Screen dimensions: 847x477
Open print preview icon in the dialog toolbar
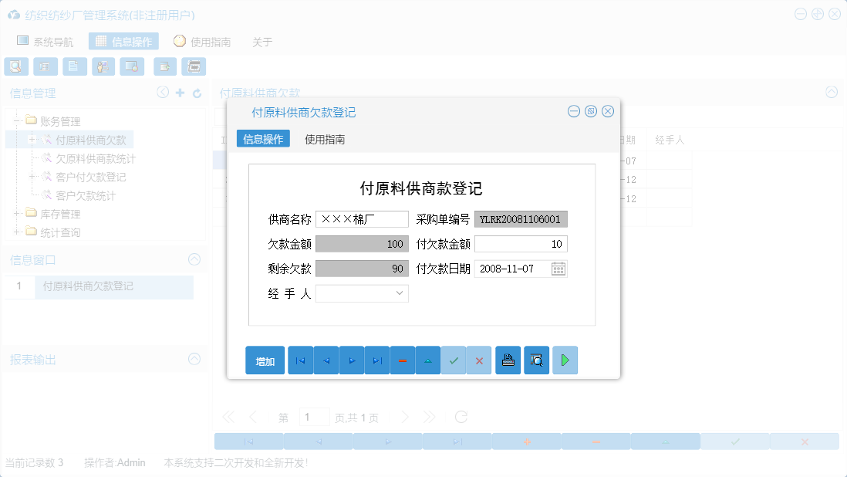point(536,360)
